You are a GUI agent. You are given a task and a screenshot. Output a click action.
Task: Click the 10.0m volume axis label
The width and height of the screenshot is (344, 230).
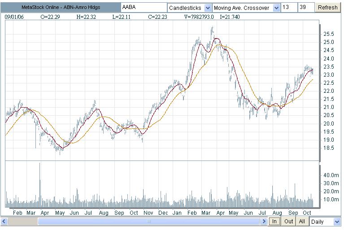[x=331, y=200]
